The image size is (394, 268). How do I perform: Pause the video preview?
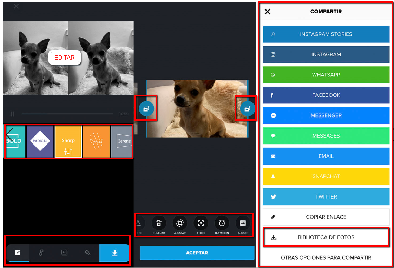12,114
